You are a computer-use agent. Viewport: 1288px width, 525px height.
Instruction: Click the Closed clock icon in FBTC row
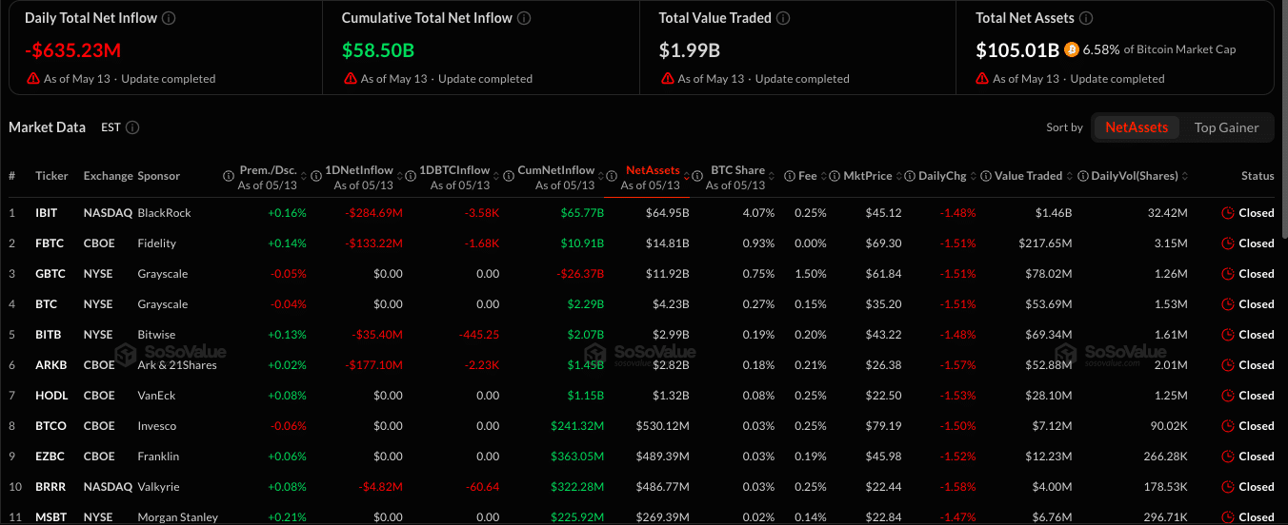[1228, 243]
